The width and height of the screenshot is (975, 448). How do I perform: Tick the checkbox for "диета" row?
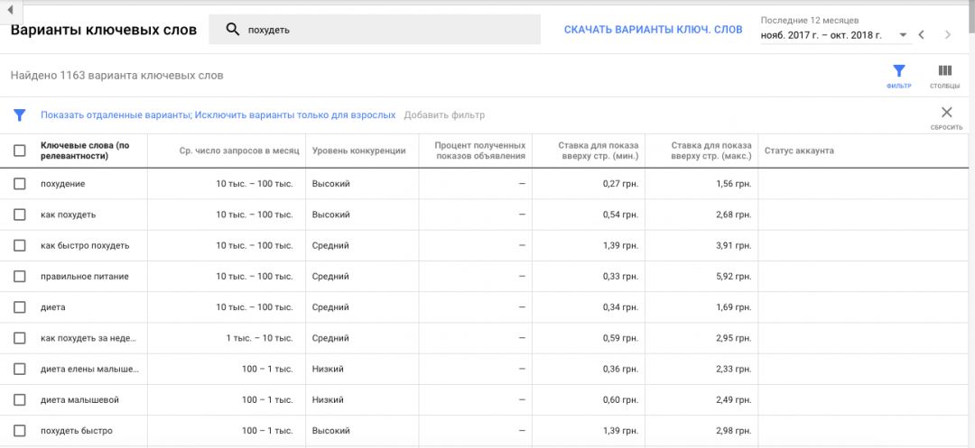(20, 307)
